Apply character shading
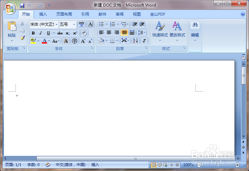This screenshot has height=171, width=249. (x=66, y=41)
